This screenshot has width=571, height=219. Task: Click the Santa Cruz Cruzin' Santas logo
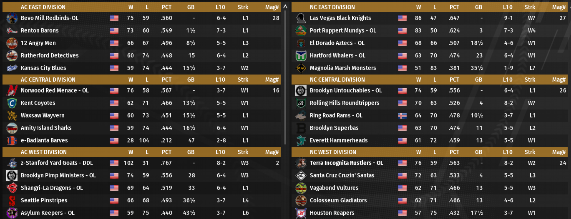301,176
